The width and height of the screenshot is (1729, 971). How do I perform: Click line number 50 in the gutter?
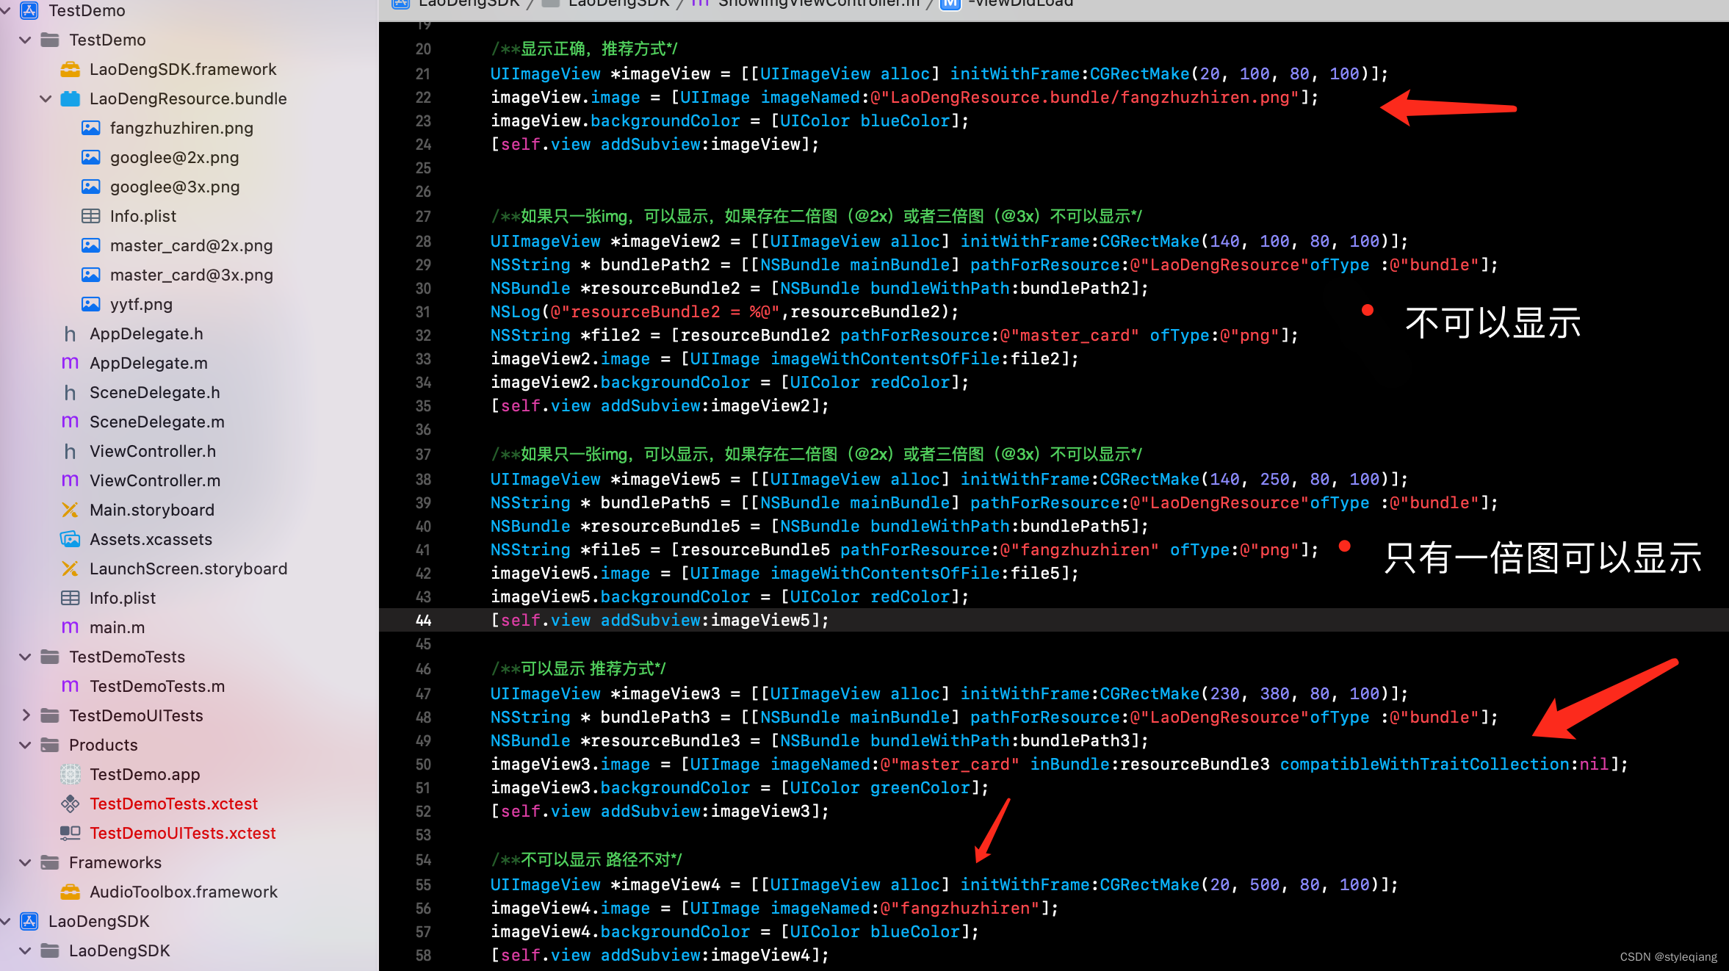click(x=423, y=765)
